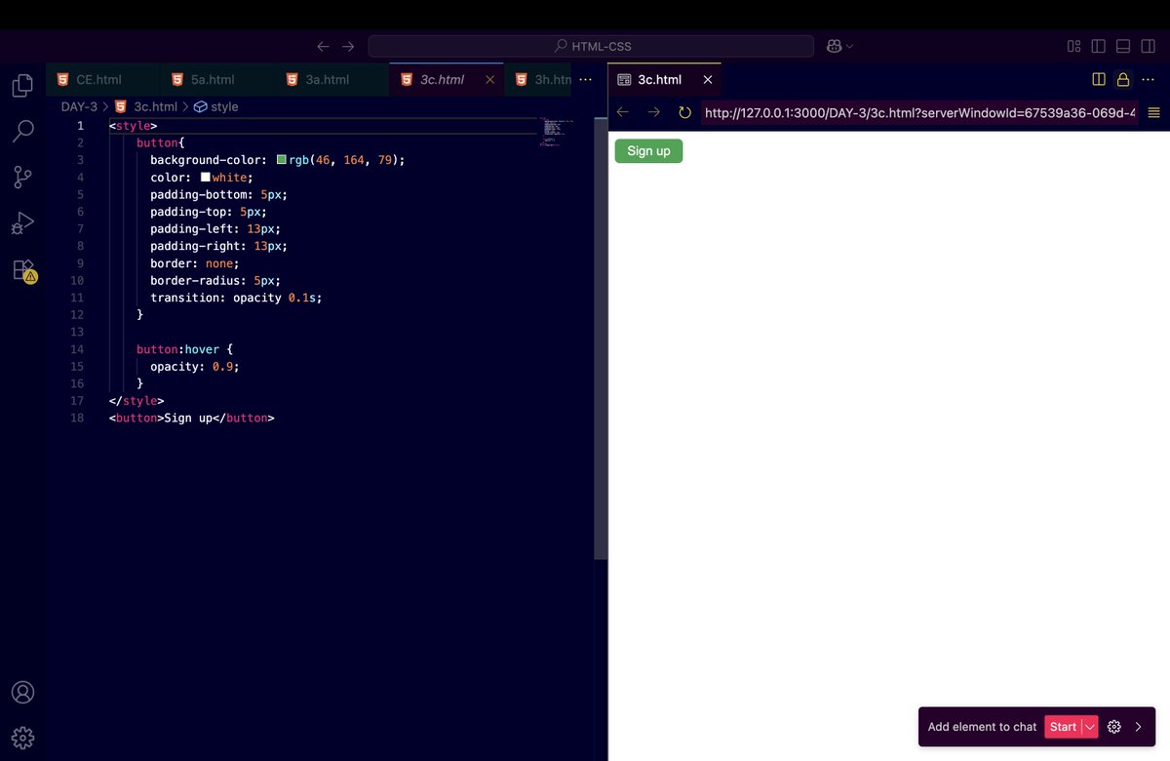Image resolution: width=1170 pixels, height=761 pixels.
Task: Toggle the bottom panel
Action: coord(1122,46)
